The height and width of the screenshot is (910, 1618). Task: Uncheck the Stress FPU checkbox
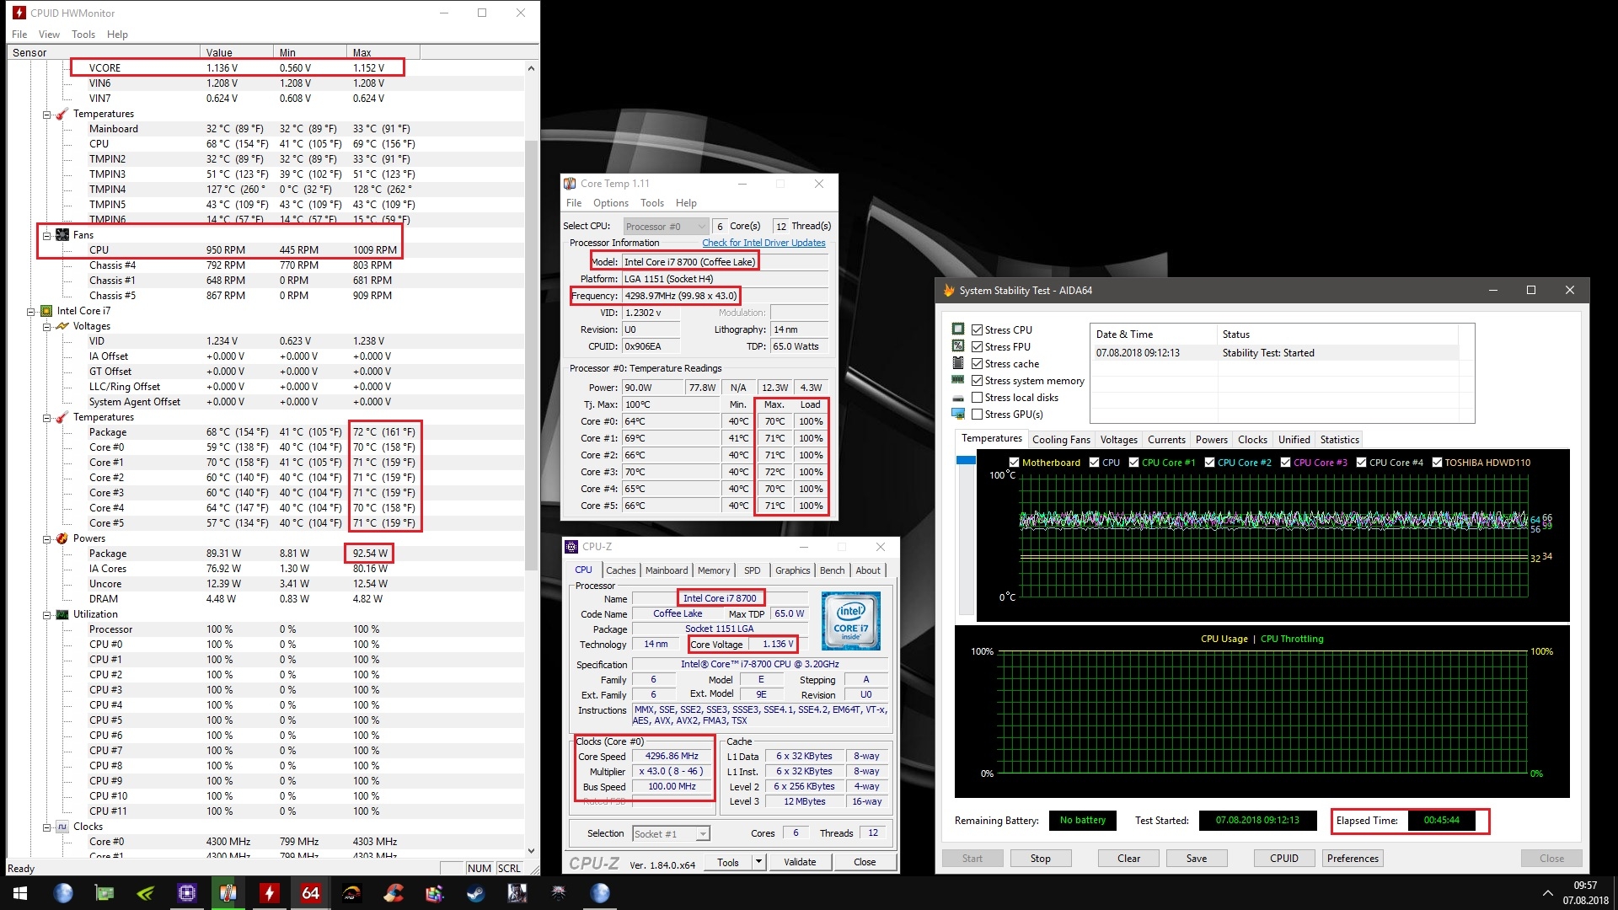tap(978, 347)
